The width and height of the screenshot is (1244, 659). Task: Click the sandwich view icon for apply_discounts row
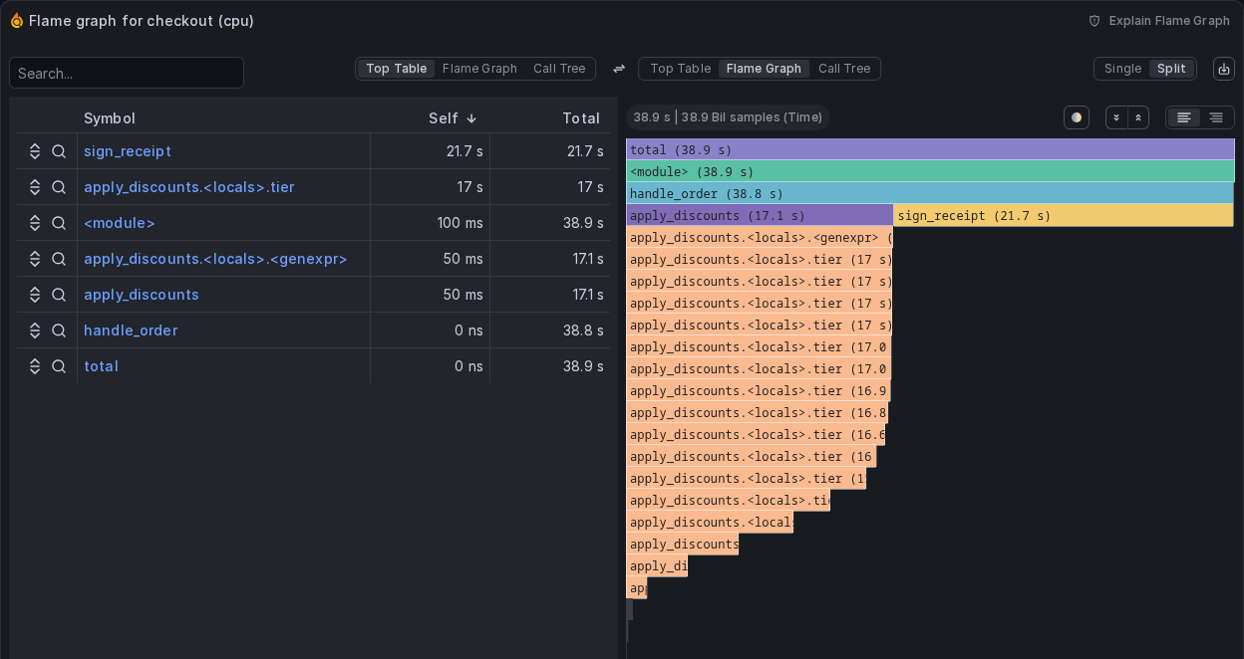(35, 295)
